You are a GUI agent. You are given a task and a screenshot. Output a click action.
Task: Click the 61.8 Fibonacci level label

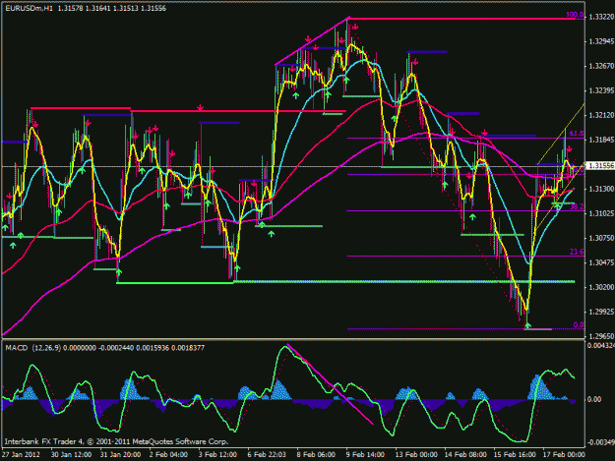click(577, 134)
